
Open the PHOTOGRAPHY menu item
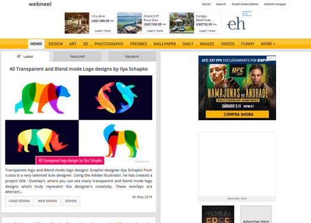(x=109, y=44)
